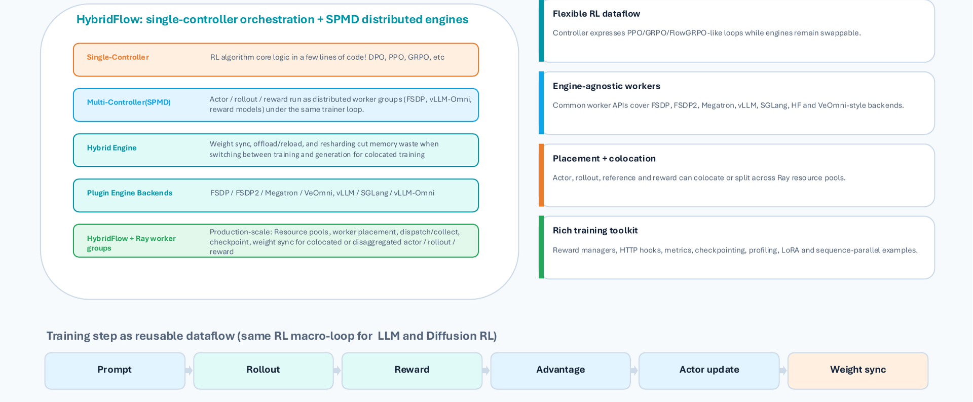Click the Placement + colocation heading
The width and height of the screenshot is (973, 402).
(x=604, y=159)
